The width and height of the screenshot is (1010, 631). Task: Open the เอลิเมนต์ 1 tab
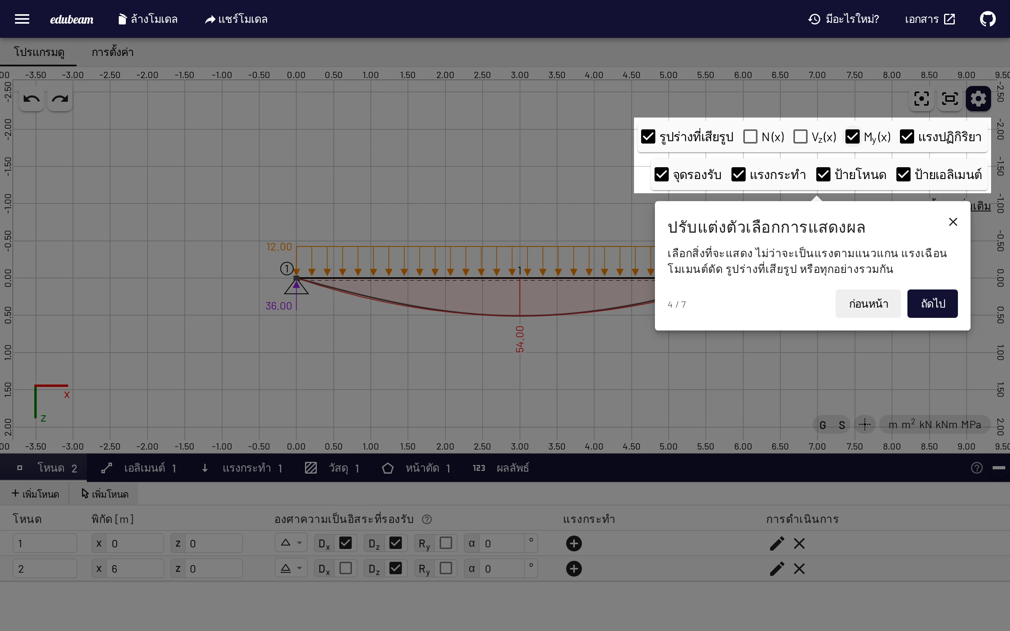139,468
